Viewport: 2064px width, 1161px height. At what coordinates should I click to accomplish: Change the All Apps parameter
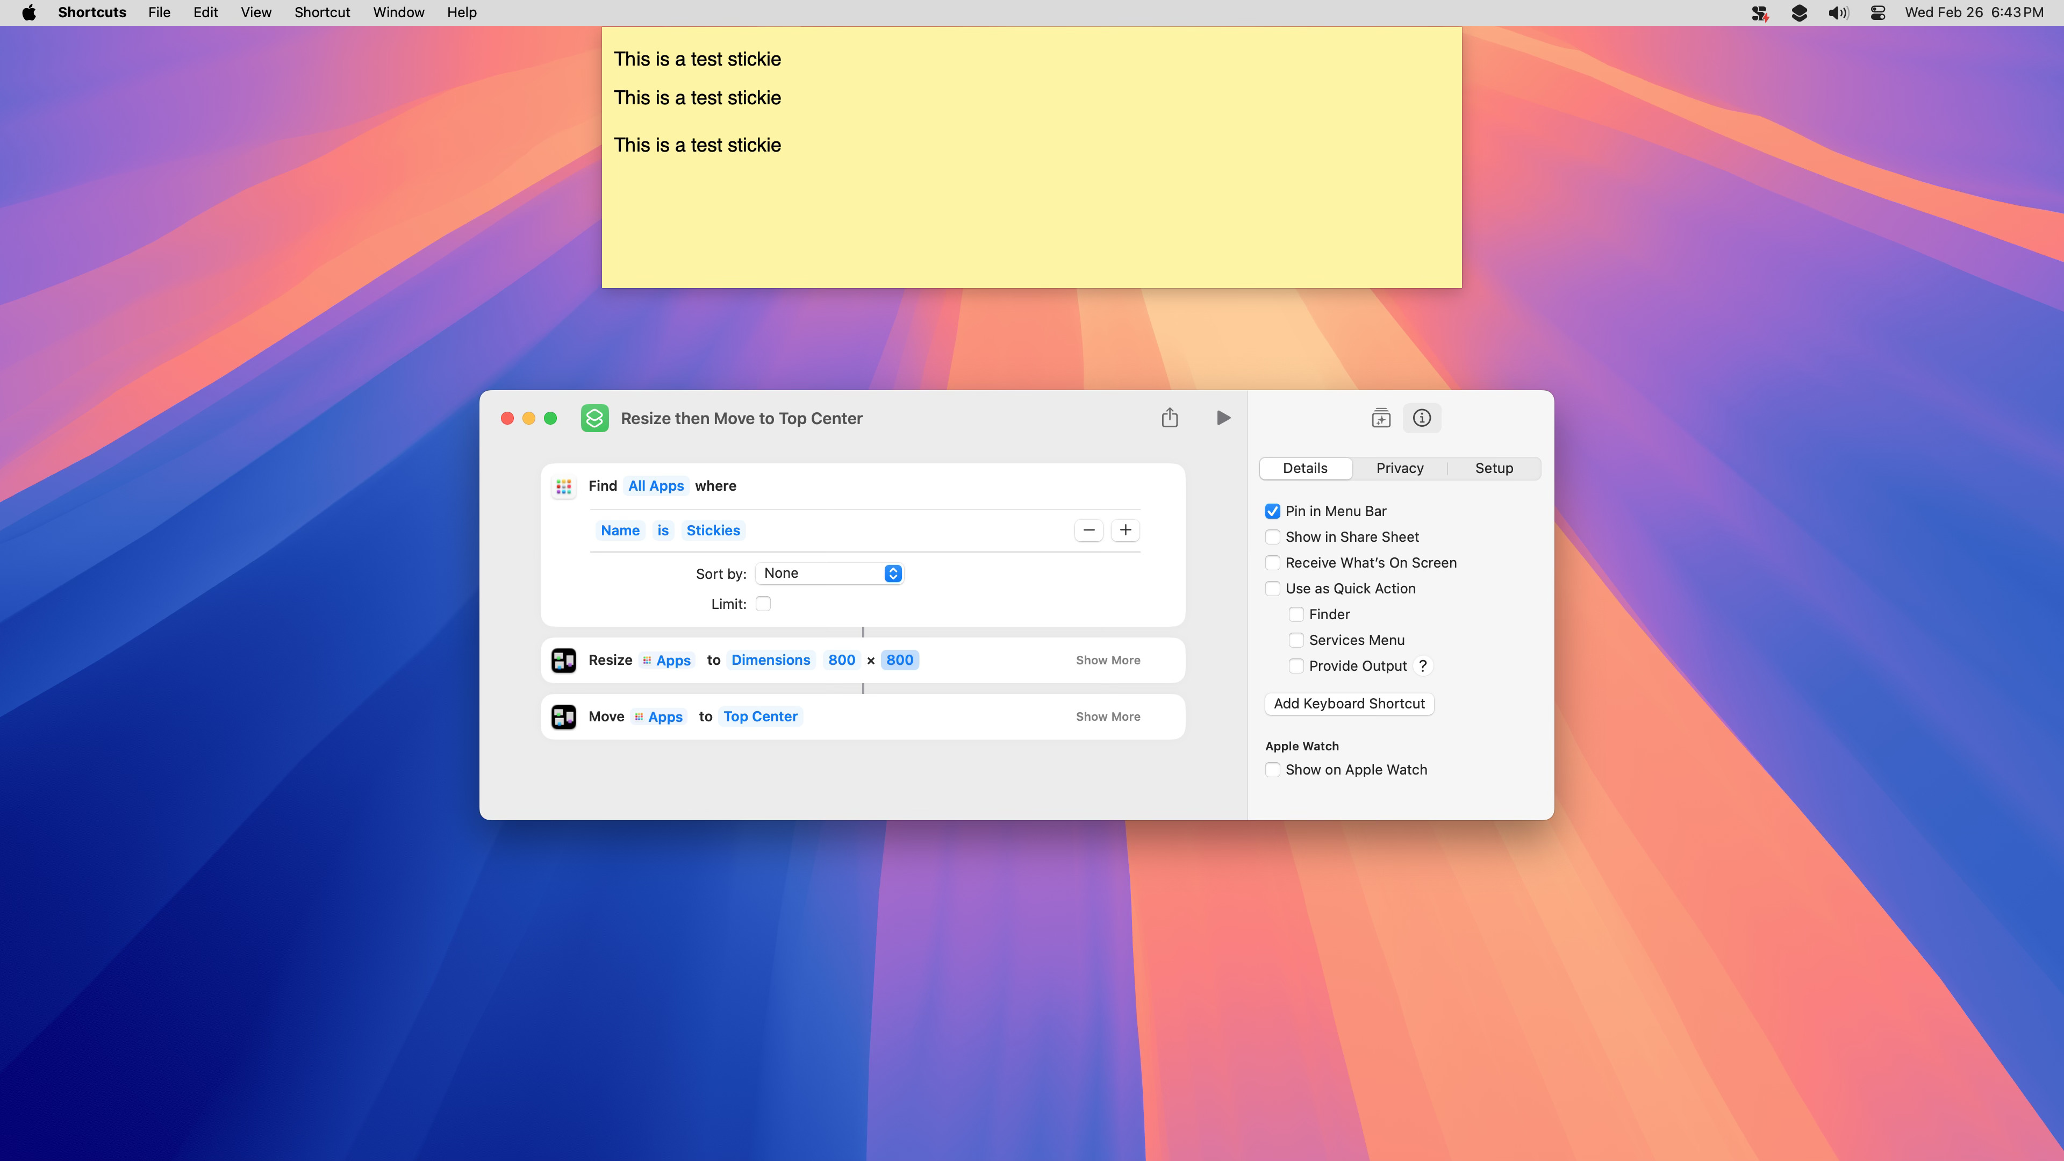(655, 486)
